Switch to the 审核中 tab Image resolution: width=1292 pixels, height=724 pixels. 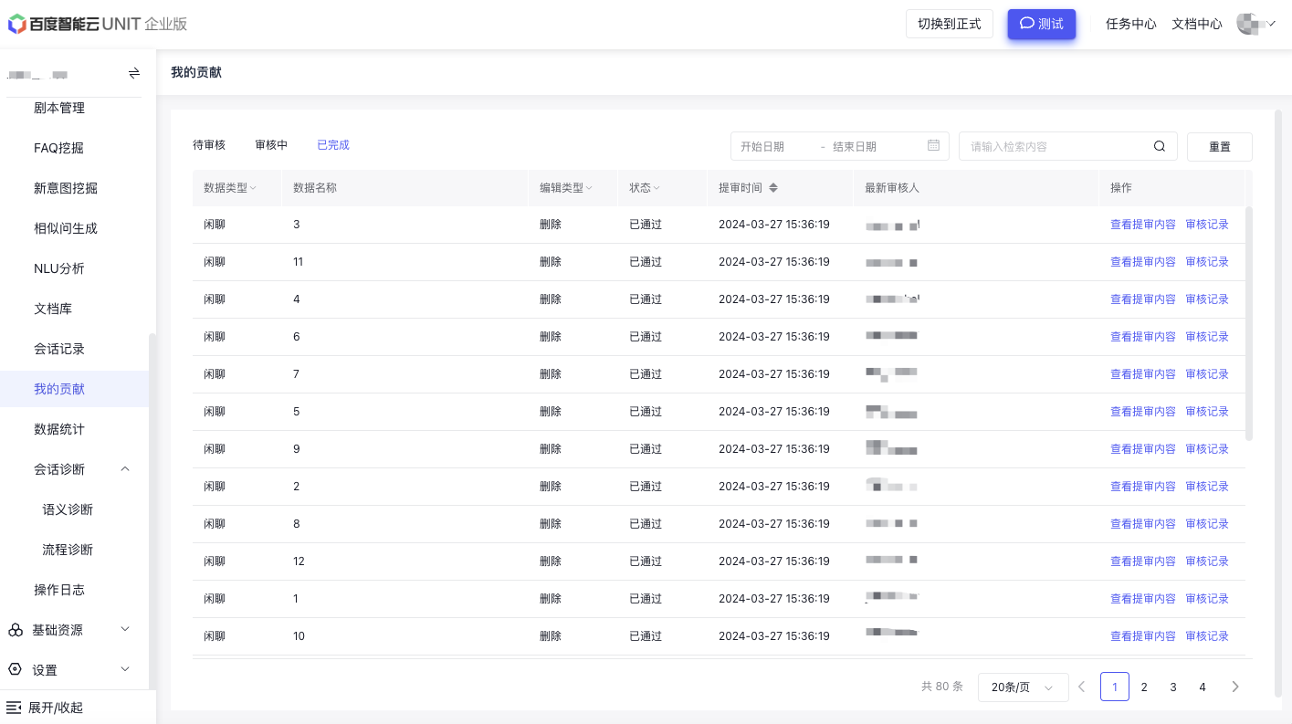tap(271, 145)
